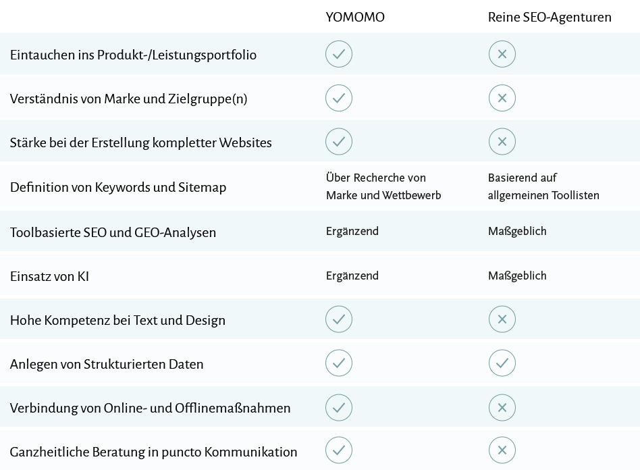Click the 'Definition von Keywords und Sitemap' row label
The height and width of the screenshot is (470, 640).
(118, 187)
